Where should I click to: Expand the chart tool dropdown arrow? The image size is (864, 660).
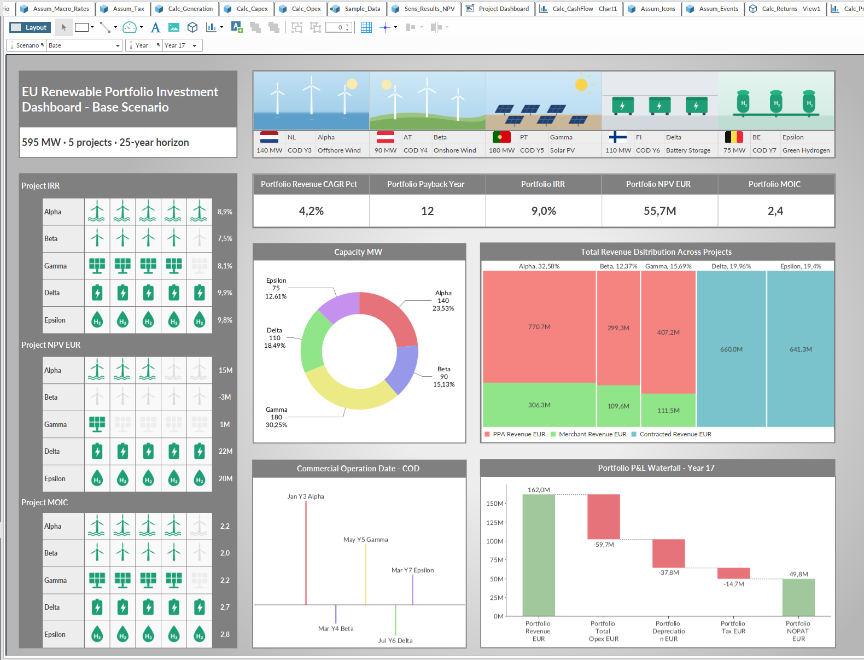coord(221,27)
